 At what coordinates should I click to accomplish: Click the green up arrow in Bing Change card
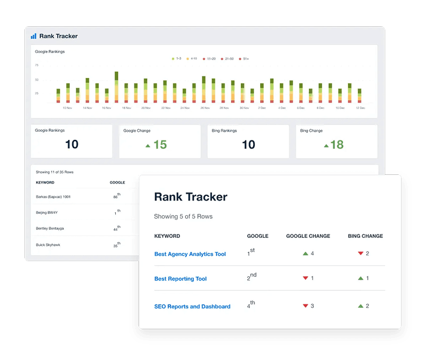click(x=325, y=145)
